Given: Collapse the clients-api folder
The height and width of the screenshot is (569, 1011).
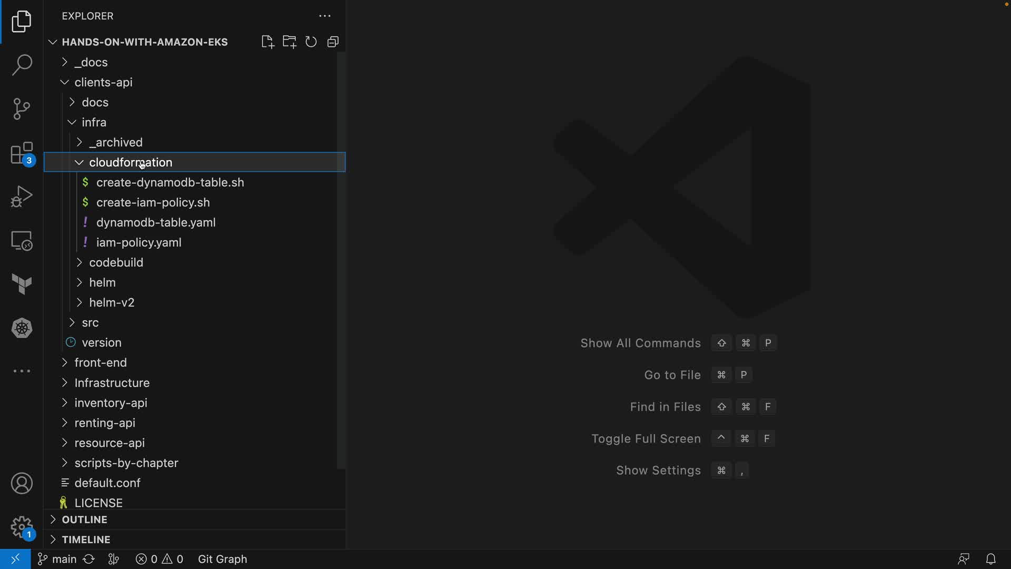Looking at the screenshot, I should [103, 82].
